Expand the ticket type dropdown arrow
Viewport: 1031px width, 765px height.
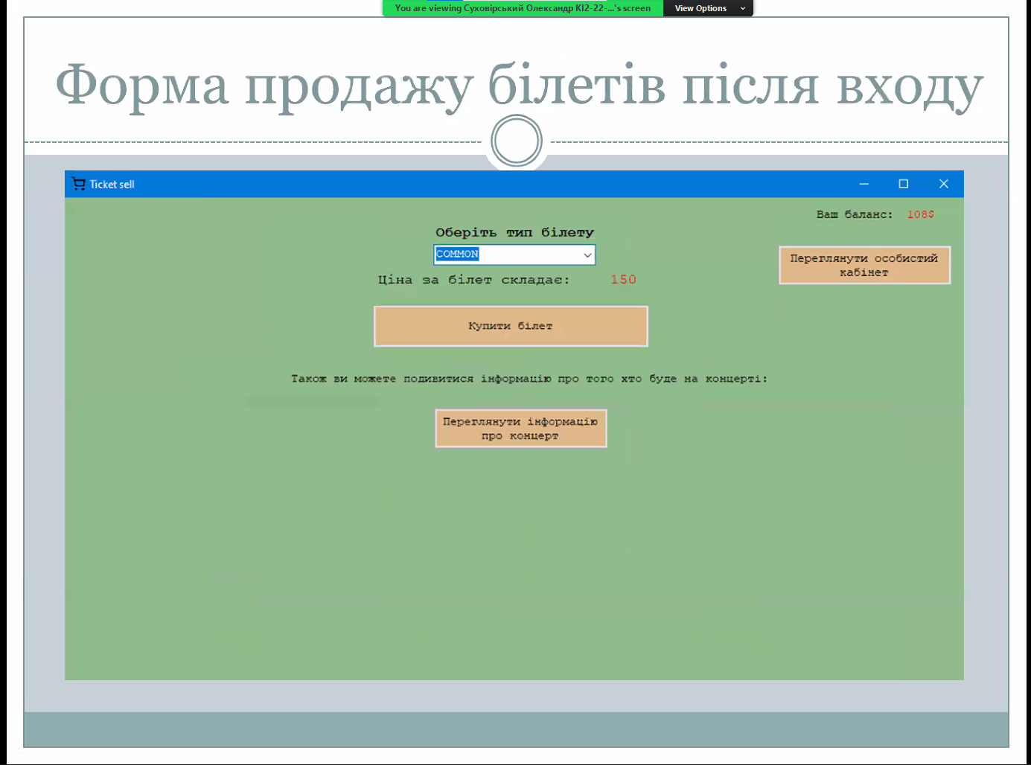[x=587, y=255]
